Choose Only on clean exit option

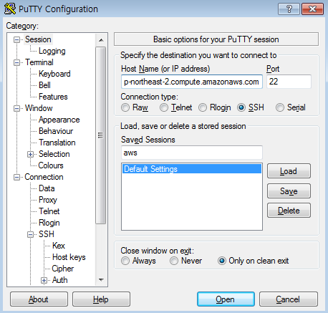[221, 261]
